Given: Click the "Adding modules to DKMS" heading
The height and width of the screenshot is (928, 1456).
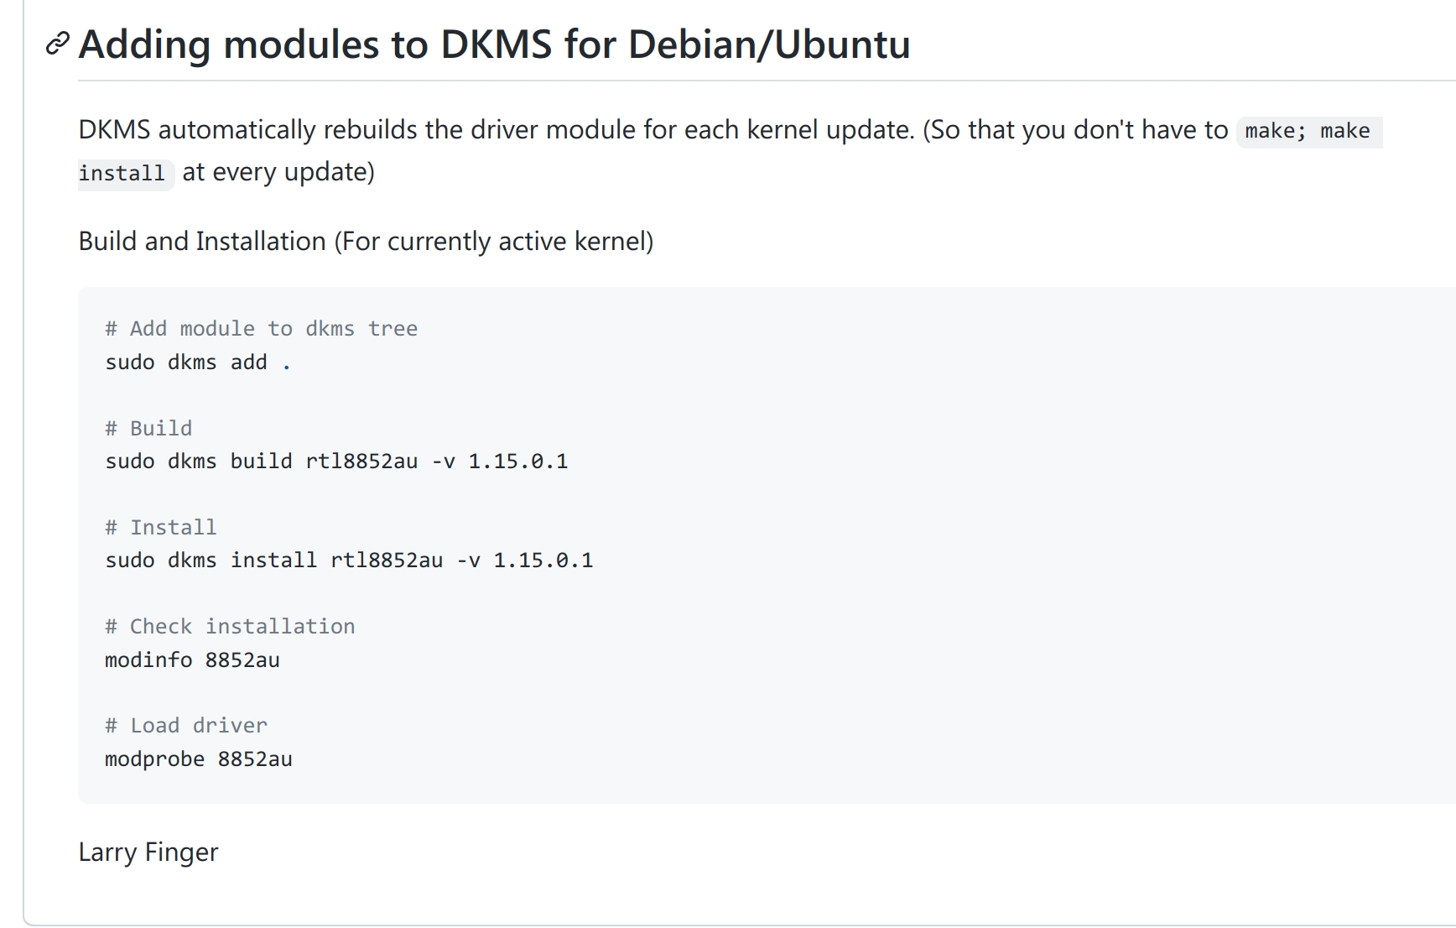Looking at the screenshot, I should pos(493,44).
